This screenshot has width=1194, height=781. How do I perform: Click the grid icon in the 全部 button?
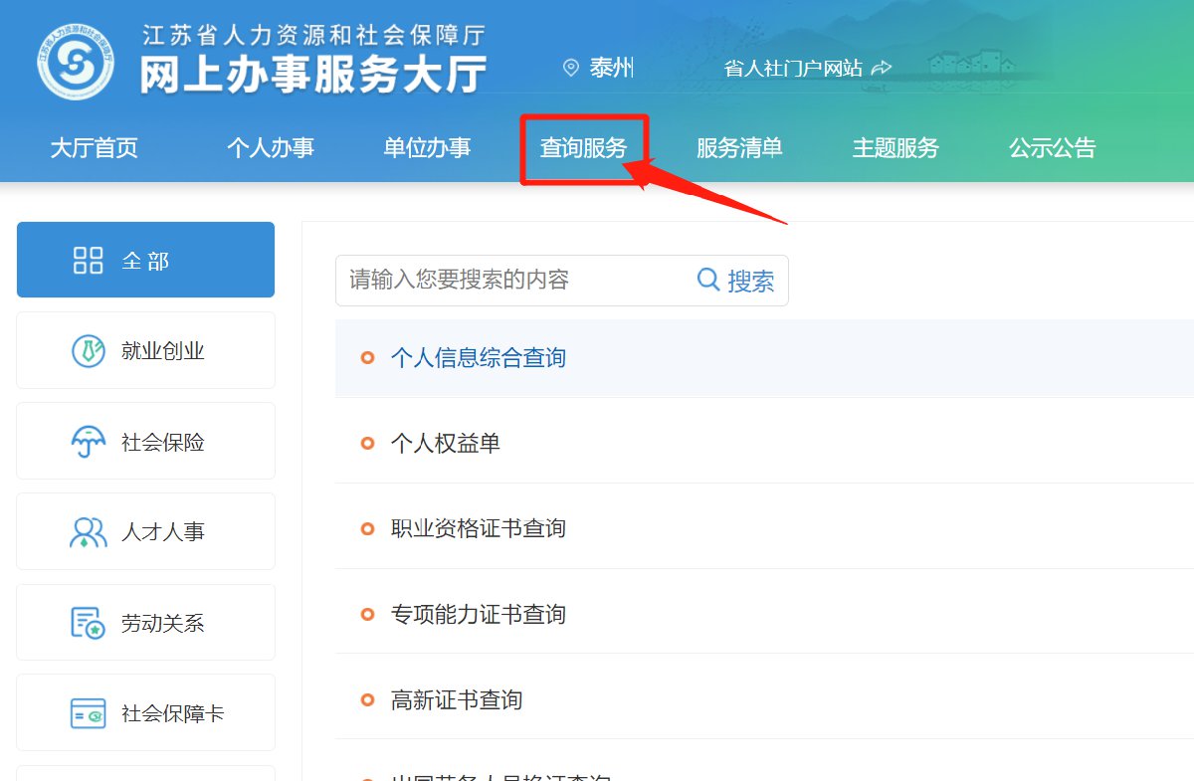pos(89,261)
